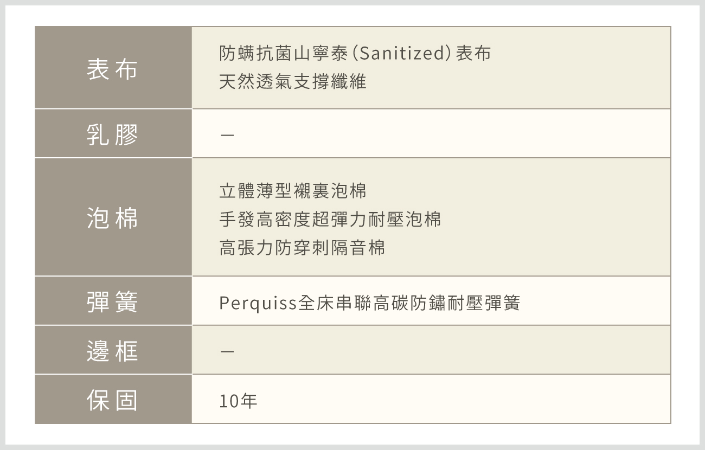Click the Perquiss全床串聯高碳防鏽耐壓彈簧 text
This screenshot has height=450, width=705.
click(x=370, y=303)
